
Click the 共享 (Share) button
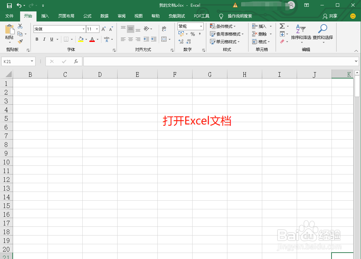(x=330, y=16)
